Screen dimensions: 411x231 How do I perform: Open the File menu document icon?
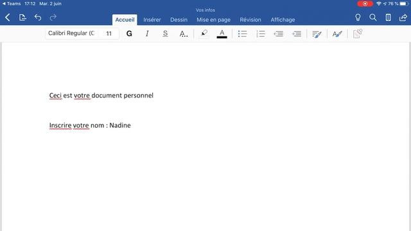pos(23,17)
